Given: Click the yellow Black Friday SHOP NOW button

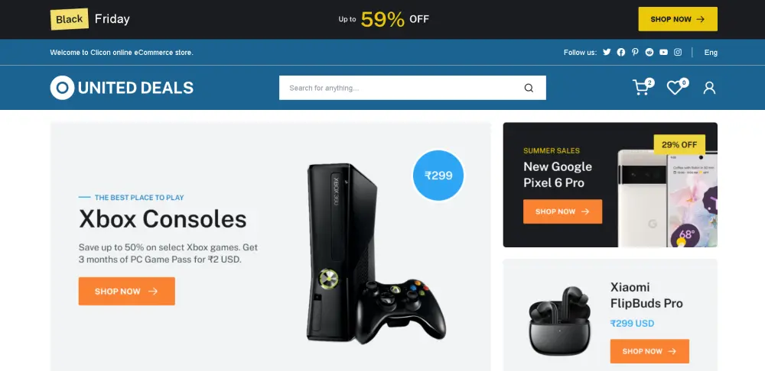Looking at the screenshot, I should click(x=678, y=19).
